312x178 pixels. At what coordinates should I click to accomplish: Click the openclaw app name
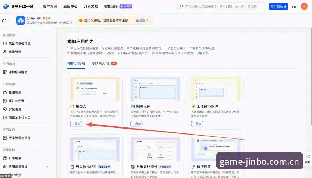tap(33, 18)
